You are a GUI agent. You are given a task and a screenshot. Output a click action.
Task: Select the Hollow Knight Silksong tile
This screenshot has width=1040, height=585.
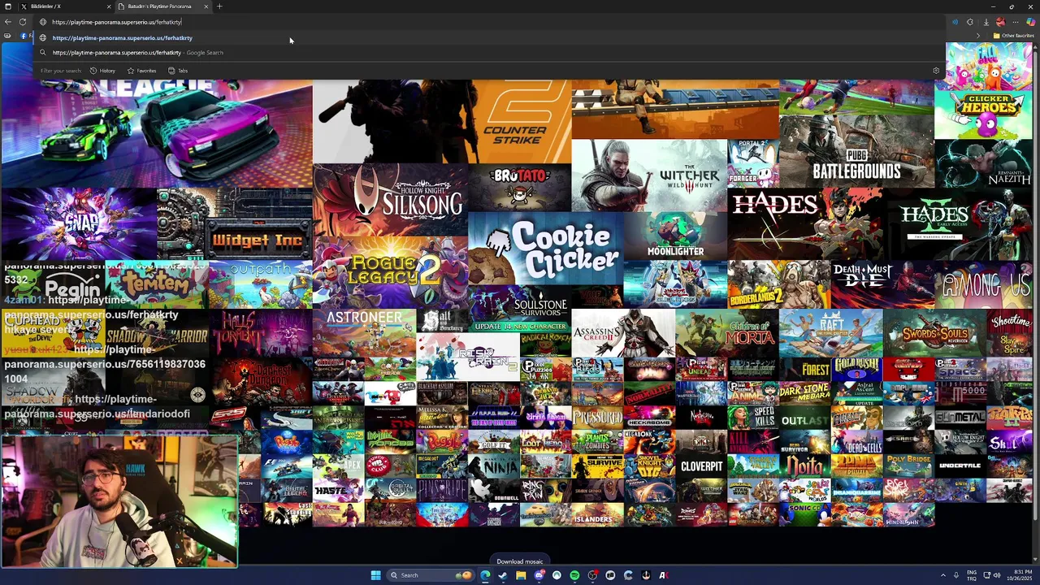coord(390,201)
